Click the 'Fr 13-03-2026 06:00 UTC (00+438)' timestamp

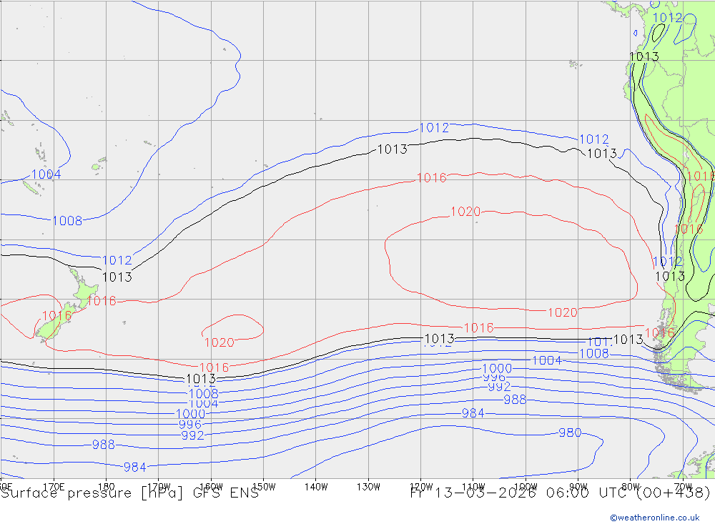click(561, 493)
